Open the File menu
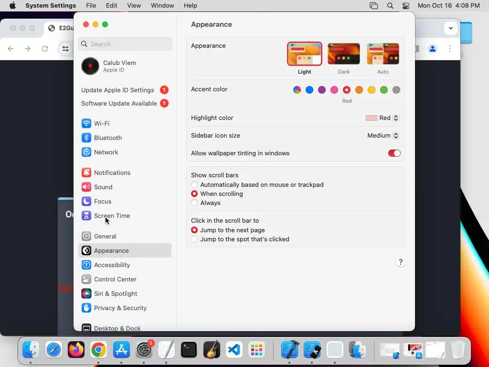The image size is (489, 367). point(91,6)
